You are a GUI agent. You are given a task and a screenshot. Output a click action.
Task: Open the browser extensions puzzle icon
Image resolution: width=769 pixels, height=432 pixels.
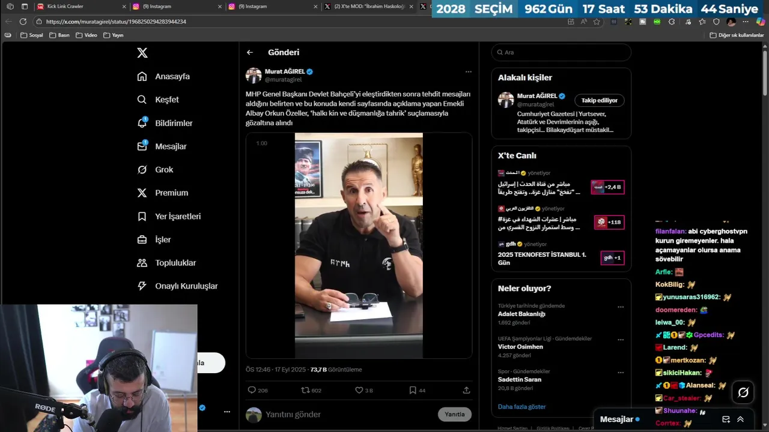672,22
